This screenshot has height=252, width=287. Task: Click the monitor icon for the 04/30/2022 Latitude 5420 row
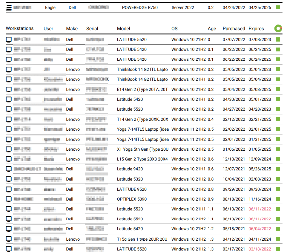pos(9,99)
